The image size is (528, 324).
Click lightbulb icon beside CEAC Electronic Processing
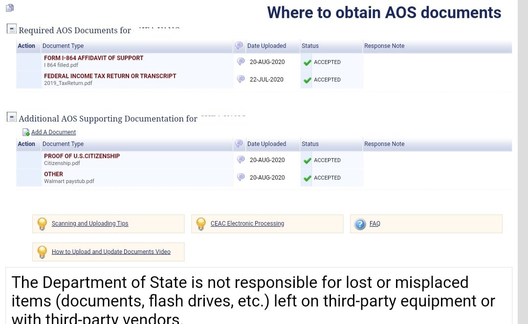[201, 224]
